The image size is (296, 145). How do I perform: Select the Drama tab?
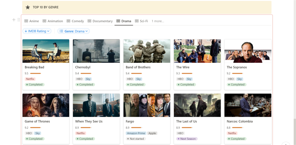(x=124, y=21)
